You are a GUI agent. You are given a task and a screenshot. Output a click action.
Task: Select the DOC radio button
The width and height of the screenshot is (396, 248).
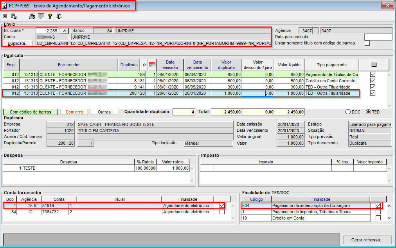tap(348, 112)
